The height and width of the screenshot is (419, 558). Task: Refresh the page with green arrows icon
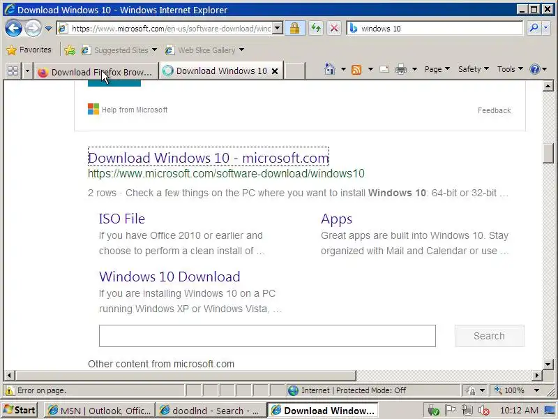(316, 28)
